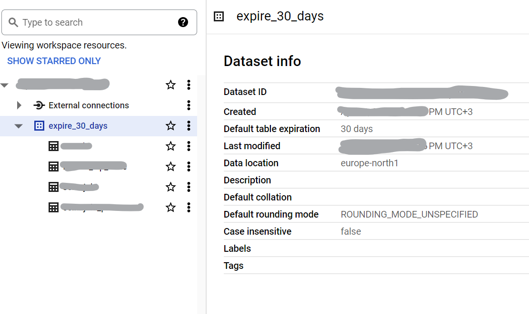
Task: Select expire_30_days in the resource tree
Action: coord(78,126)
